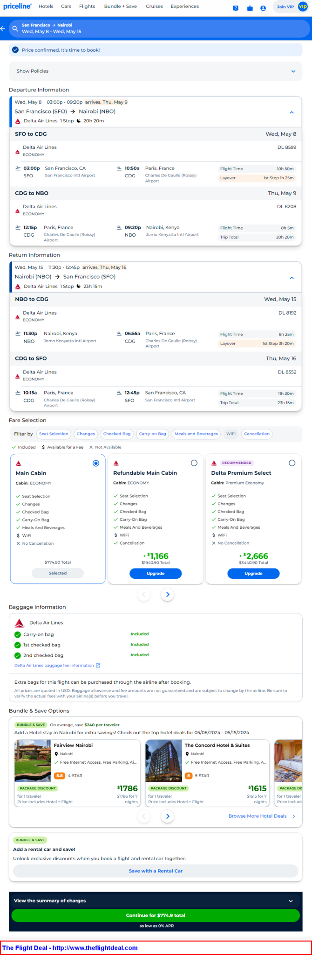Viewport: 312px width, 955px height.
Task: Select the Refundable Main Cabin radio button
Action: click(x=194, y=463)
